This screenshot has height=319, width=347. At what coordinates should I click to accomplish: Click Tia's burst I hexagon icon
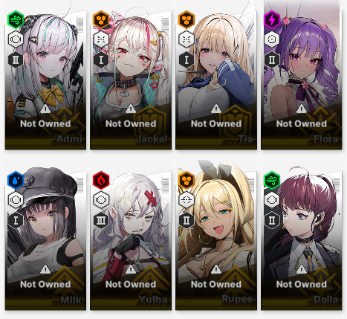coord(187,59)
